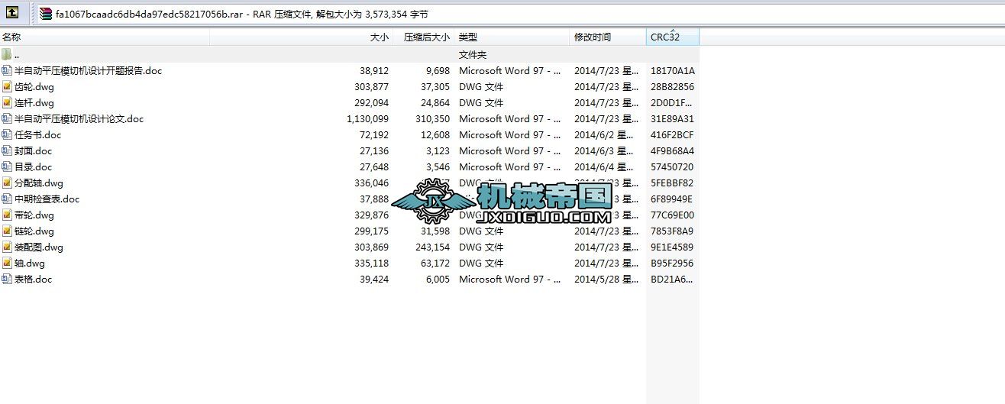Click CRC32 value 31E89A31
Image resolution: width=1005 pixels, height=404 pixels.
pyautogui.click(x=673, y=118)
